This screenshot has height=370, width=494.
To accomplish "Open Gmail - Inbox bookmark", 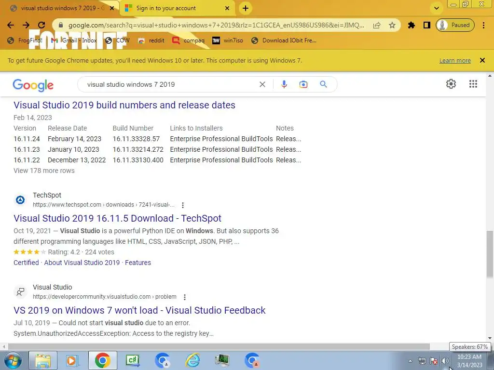I will (74, 40).
